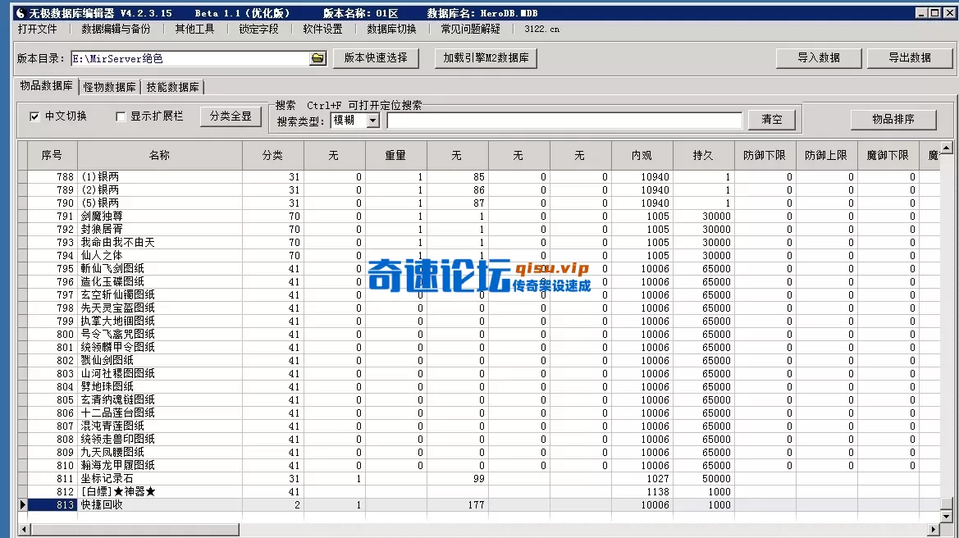This screenshot has width=959, height=538.
Task: Click the 重量 column header
Action: pyautogui.click(x=395, y=155)
